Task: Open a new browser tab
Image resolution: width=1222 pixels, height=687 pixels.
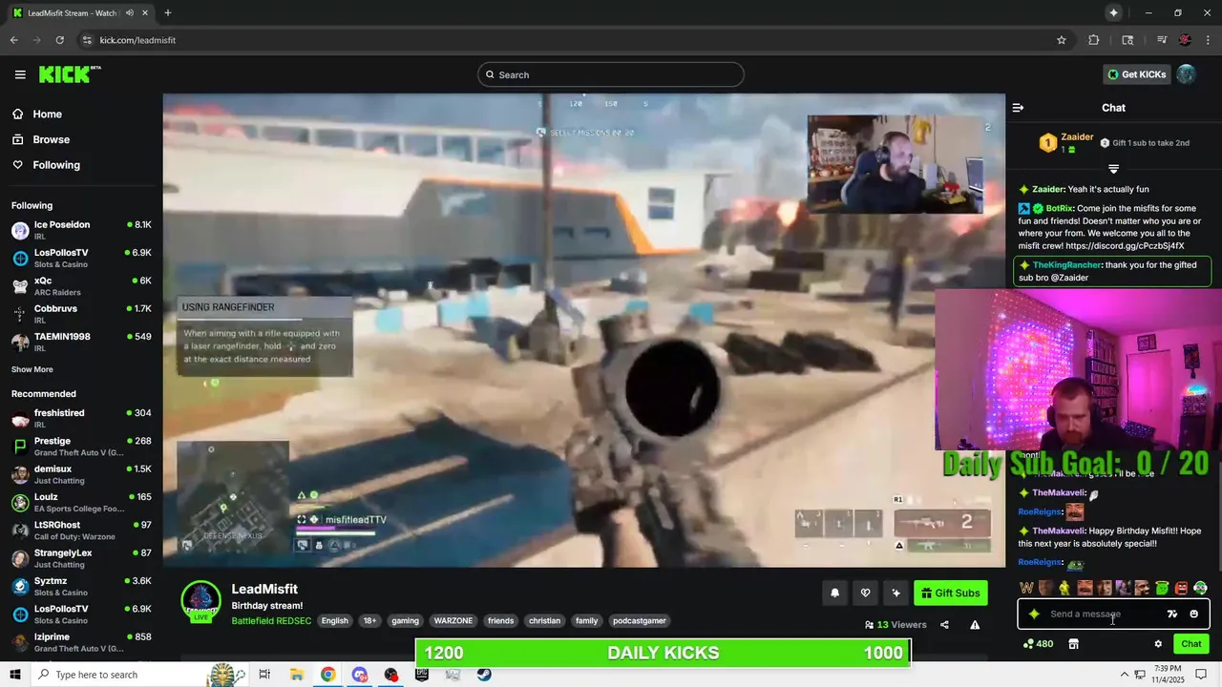Action: [167, 13]
